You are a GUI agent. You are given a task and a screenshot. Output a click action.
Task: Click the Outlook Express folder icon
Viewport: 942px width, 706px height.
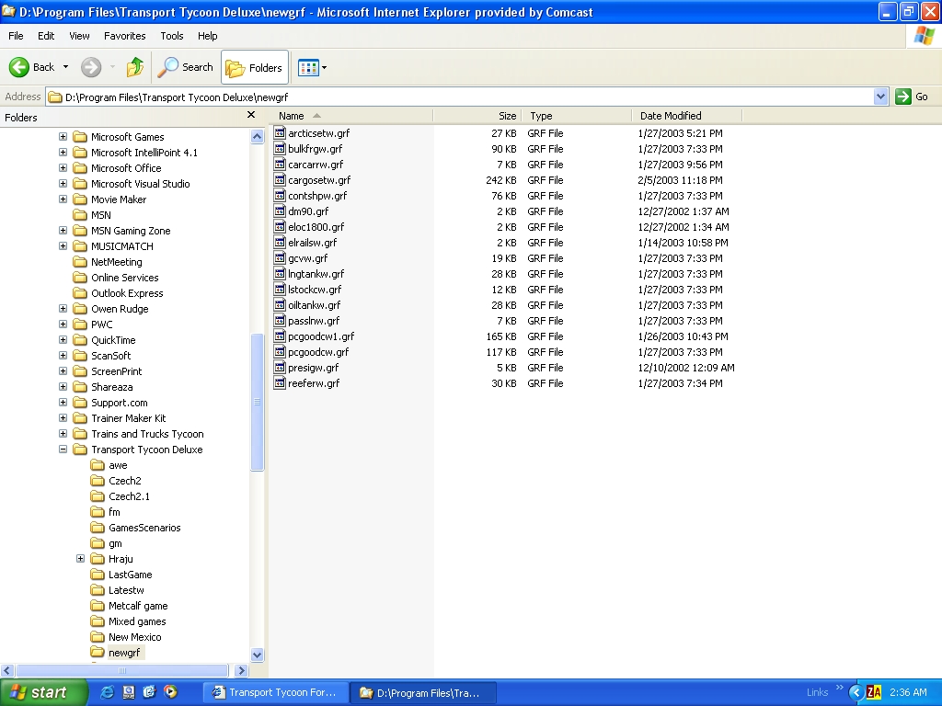[x=80, y=293]
